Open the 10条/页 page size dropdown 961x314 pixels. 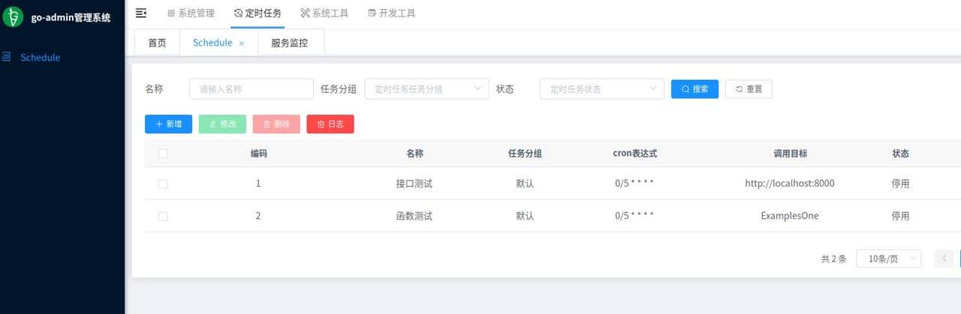click(889, 259)
